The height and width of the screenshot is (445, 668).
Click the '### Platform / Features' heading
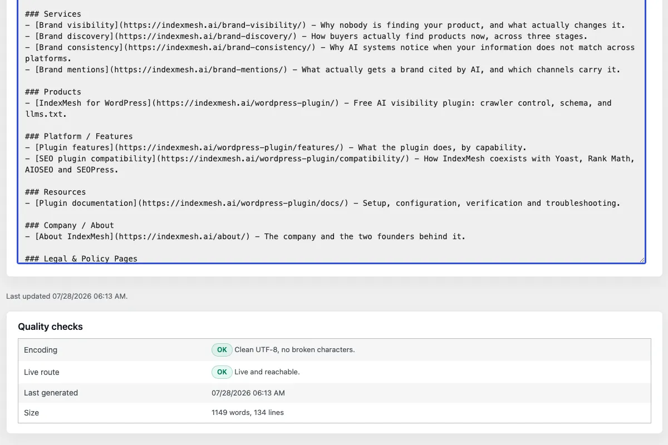coord(79,136)
